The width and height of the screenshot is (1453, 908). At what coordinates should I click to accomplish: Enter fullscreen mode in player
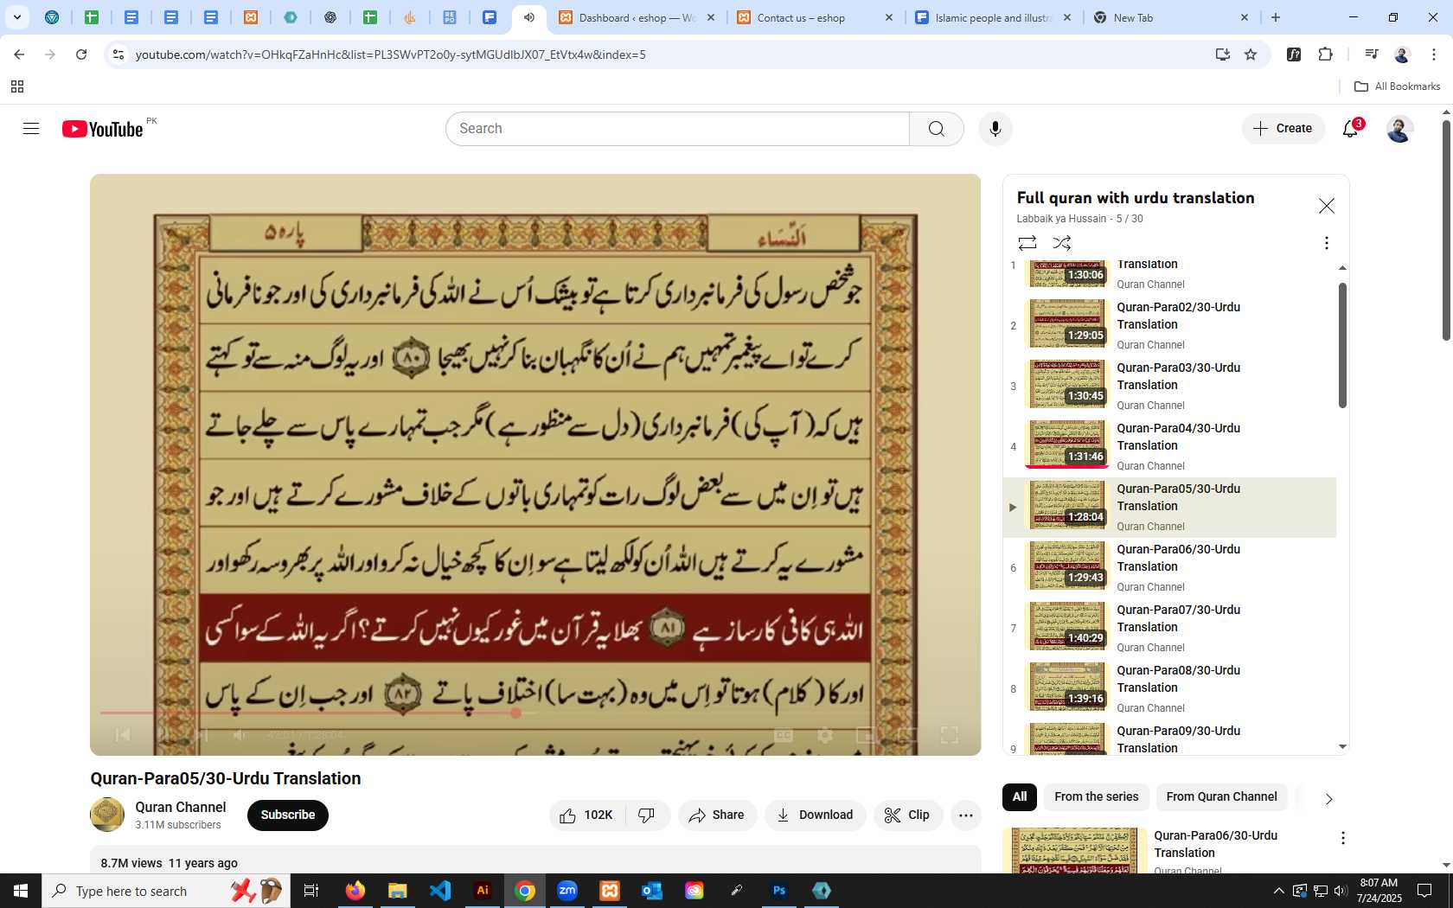point(949,735)
